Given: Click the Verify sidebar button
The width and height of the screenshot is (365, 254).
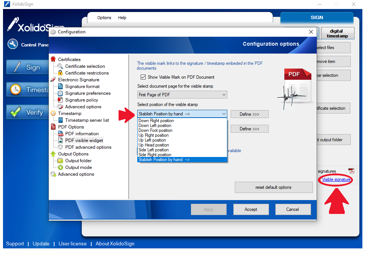Looking at the screenshot, I should coord(27,112).
